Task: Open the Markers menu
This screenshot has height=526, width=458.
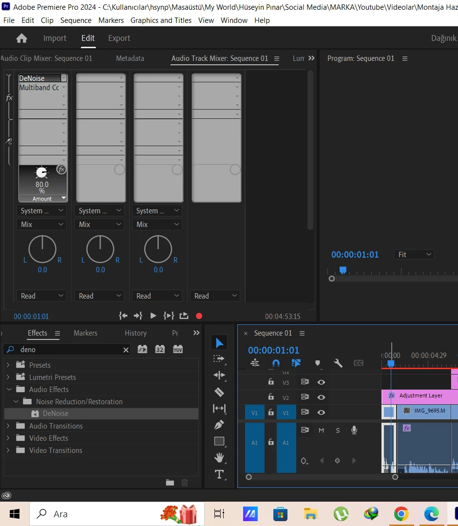Action: pos(111,20)
